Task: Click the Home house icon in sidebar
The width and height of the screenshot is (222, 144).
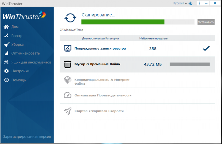Action: [6, 27]
